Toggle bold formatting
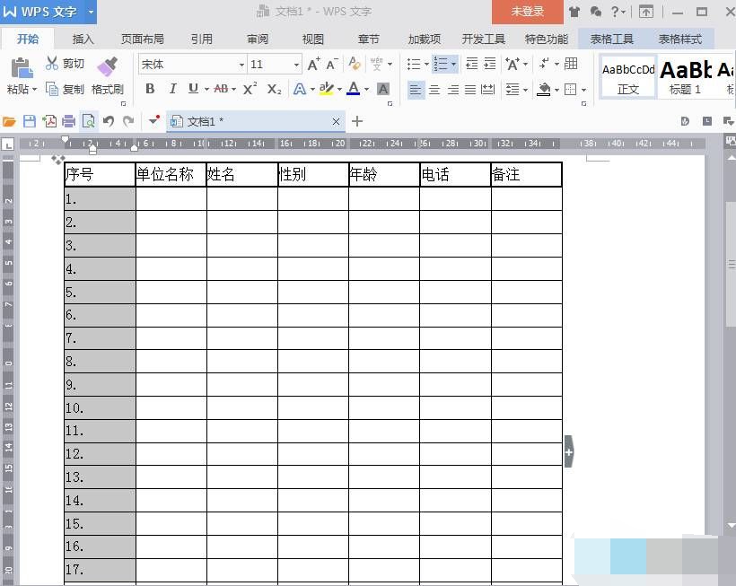This screenshot has height=586, width=736. click(x=150, y=89)
